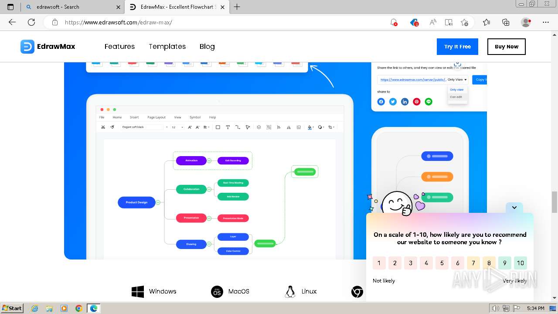Open the tab actions menu icon
Screen dimensions: 558x314
coord(10,7)
